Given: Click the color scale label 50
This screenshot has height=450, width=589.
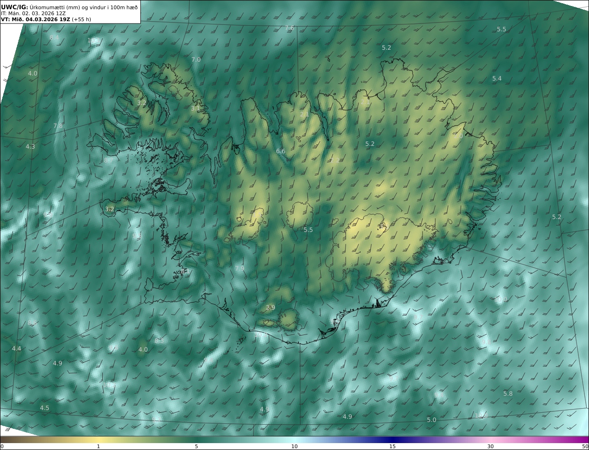Looking at the screenshot, I should (x=585, y=447).
